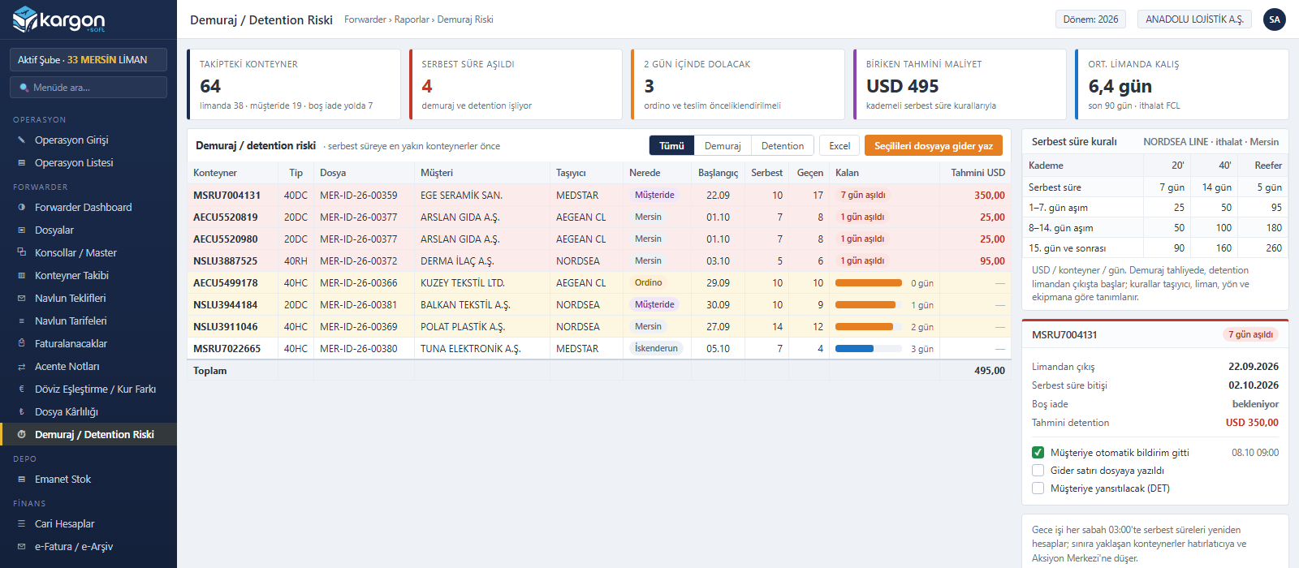Select container MSRU7004131 in the table
This screenshot has height=568, width=1299.
(x=227, y=196)
